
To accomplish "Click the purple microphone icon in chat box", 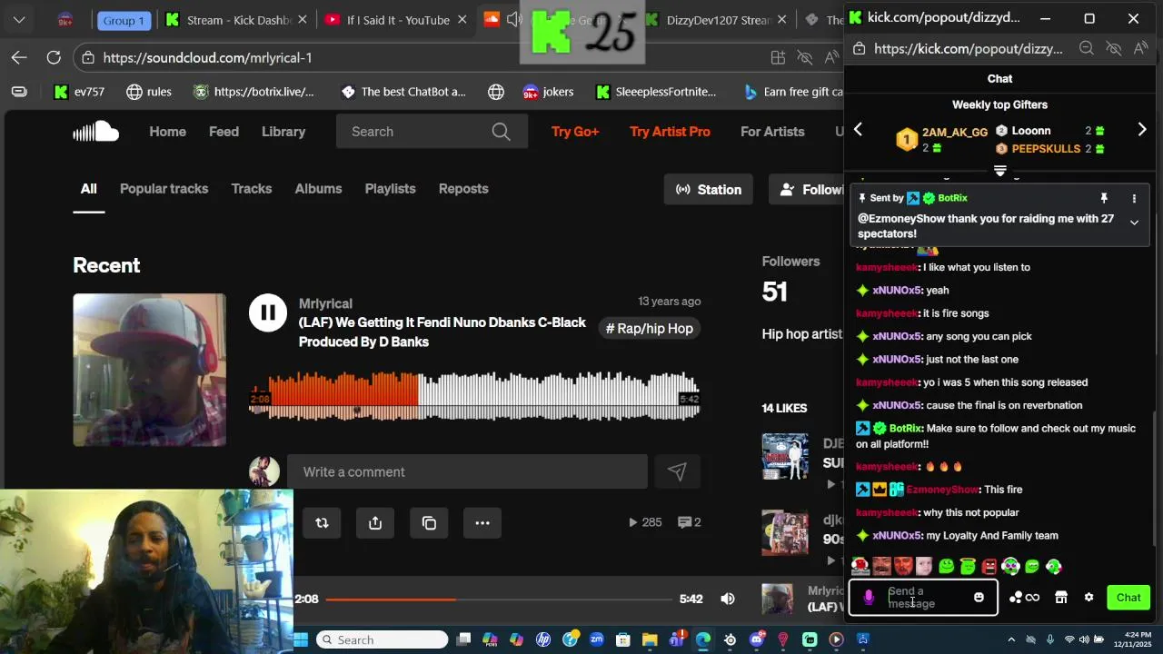I will (x=869, y=597).
